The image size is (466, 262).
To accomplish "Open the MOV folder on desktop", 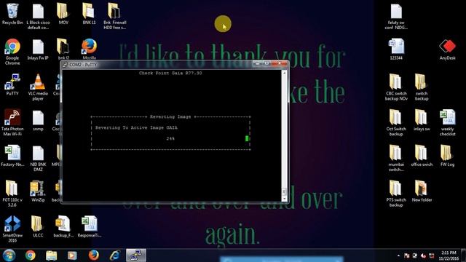I will coord(63,15).
